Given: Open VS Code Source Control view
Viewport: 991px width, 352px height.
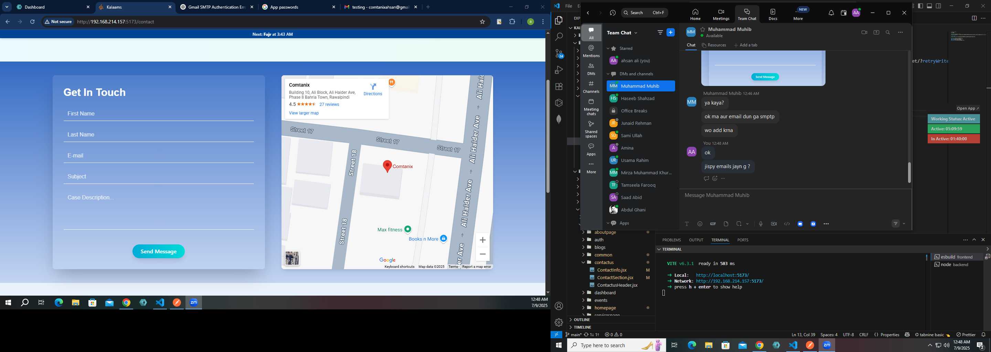Looking at the screenshot, I should (559, 53).
